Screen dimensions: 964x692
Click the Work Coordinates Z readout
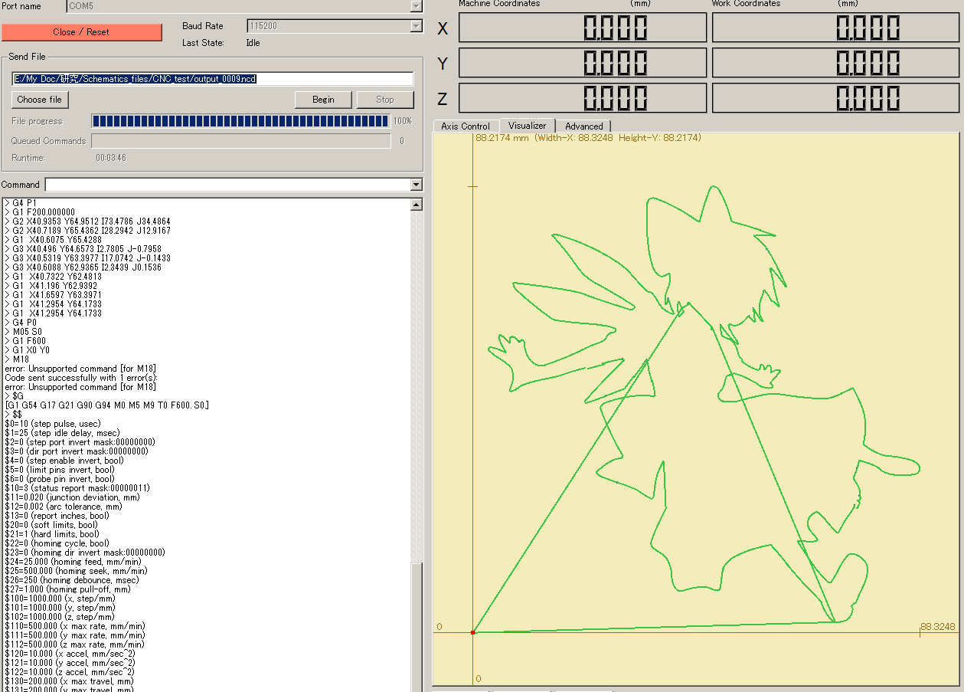[x=835, y=98]
